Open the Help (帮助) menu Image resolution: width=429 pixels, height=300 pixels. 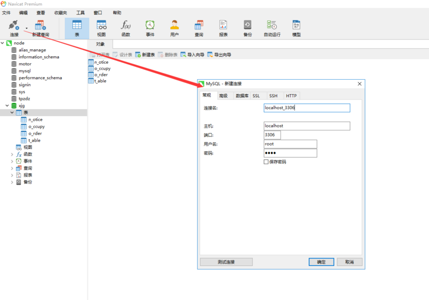(x=117, y=12)
